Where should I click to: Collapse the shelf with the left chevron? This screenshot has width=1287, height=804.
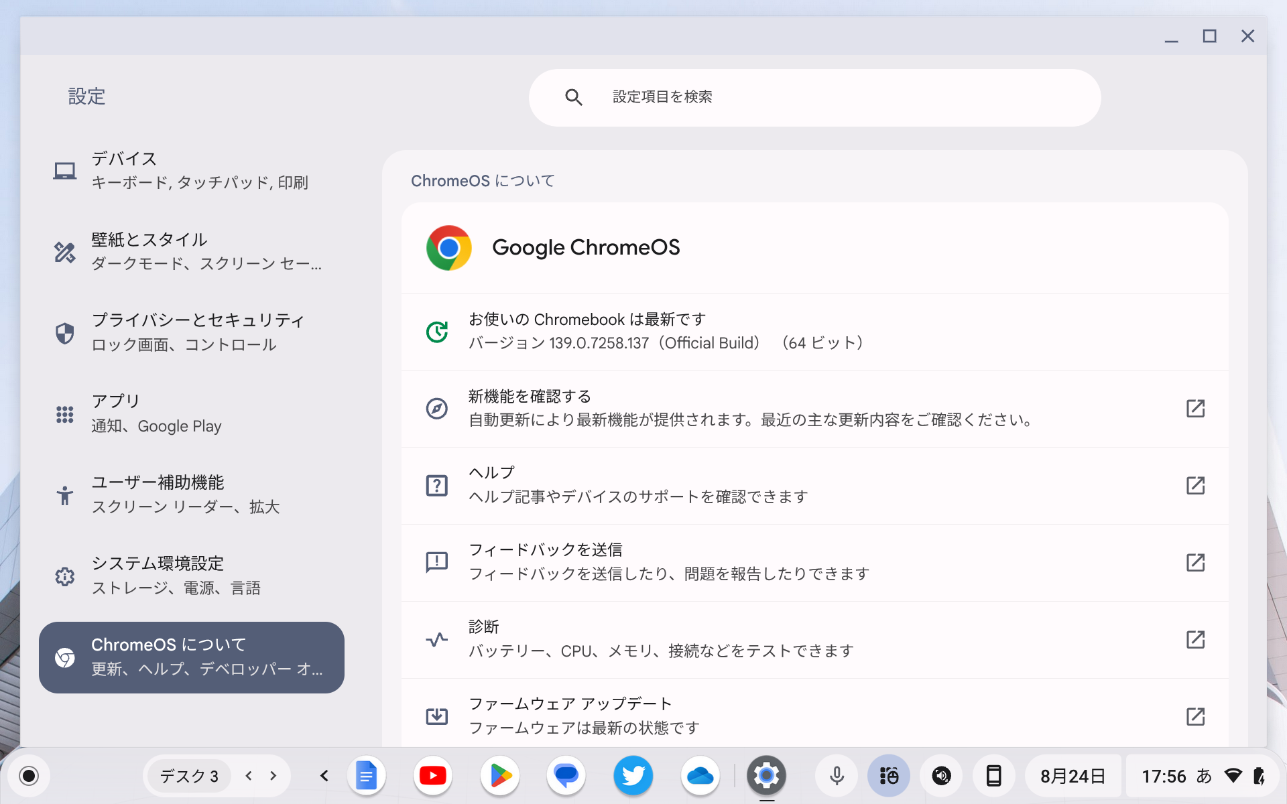point(324,775)
